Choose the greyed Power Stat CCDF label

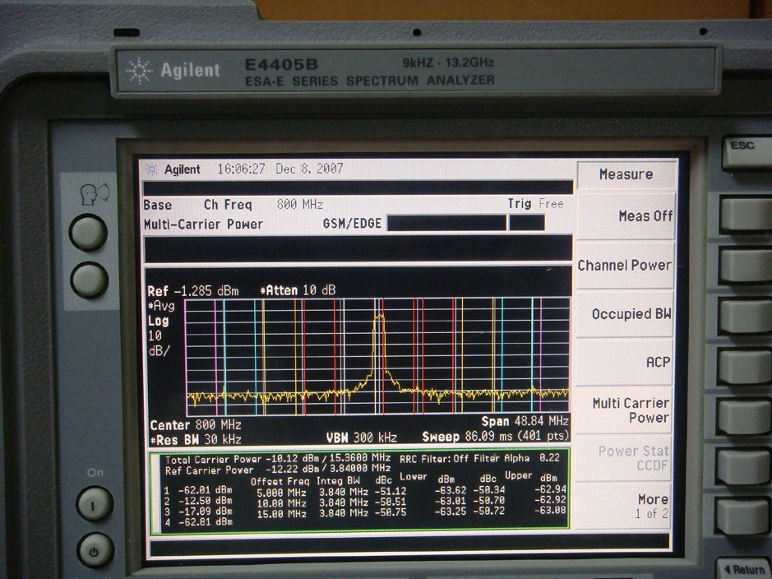pyautogui.click(x=633, y=458)
